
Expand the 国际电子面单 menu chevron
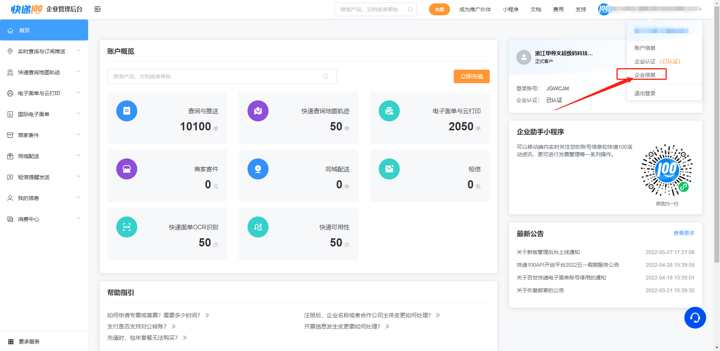coord(78,114)
